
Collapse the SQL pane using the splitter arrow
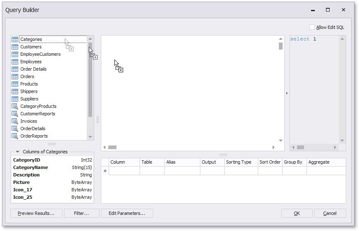[x=287, y=93]
